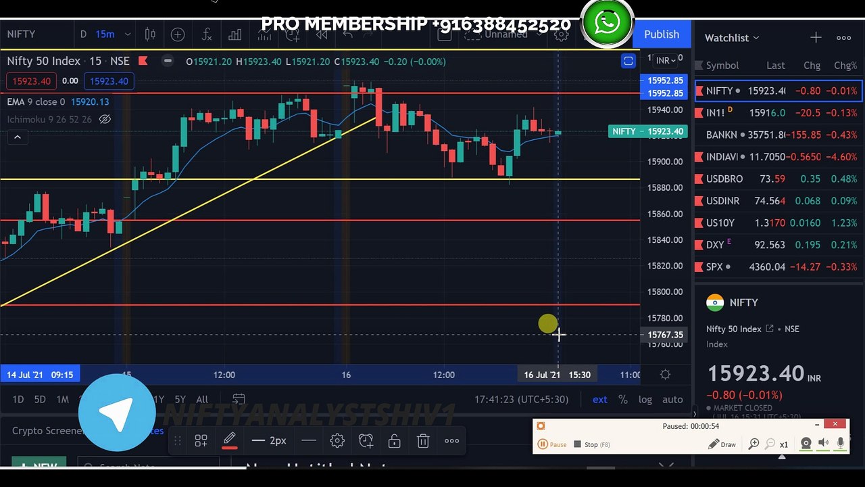The height and width of the screenshot is (487, 865).
Task: Mute recorder speaker icon
Action: click(x=823, y=444)
